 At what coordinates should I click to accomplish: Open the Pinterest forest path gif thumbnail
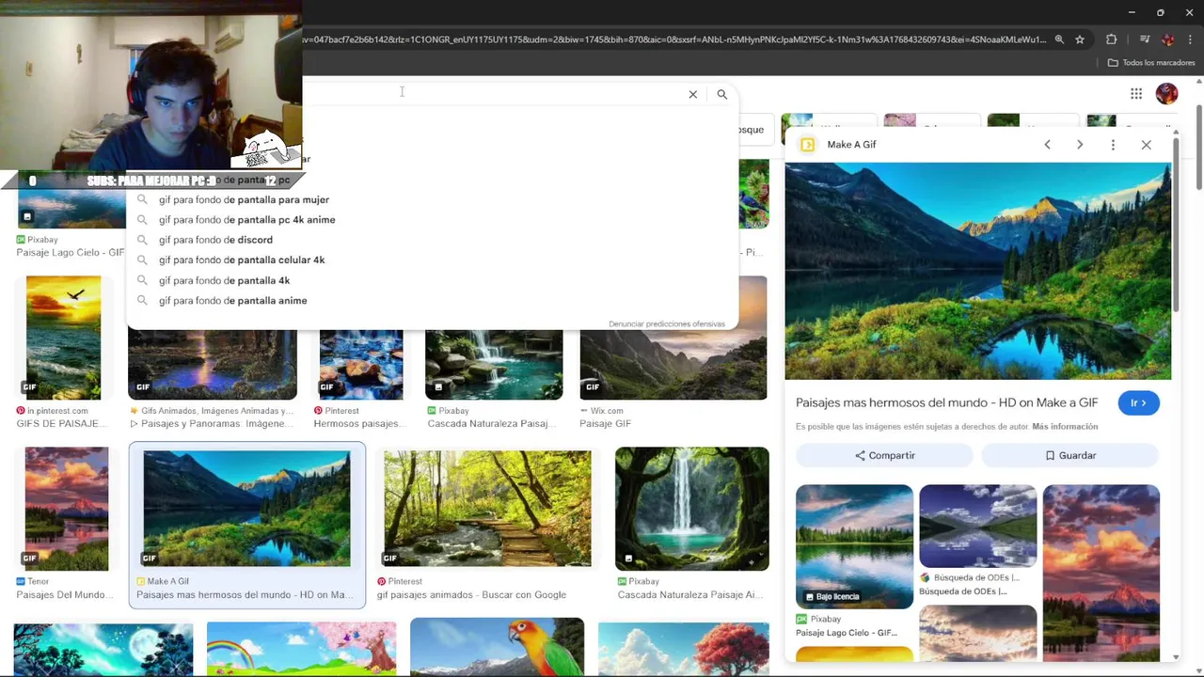click(x=487, y=509)
